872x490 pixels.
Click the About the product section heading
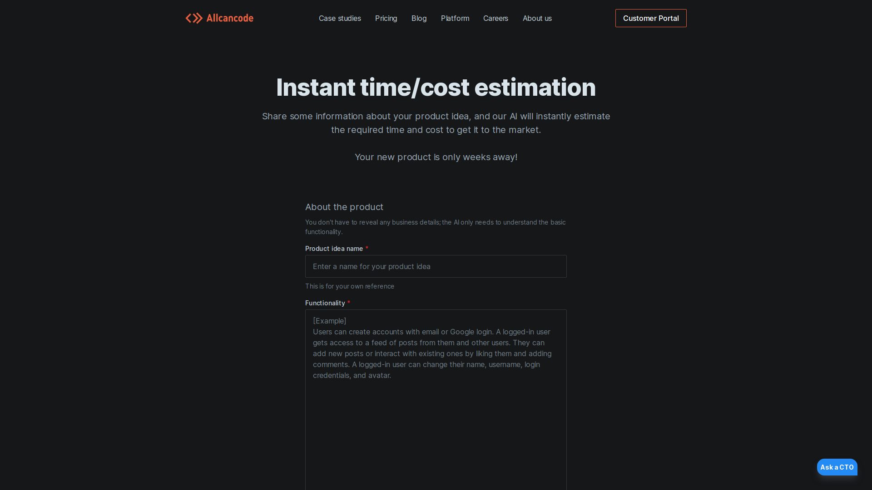344,207
